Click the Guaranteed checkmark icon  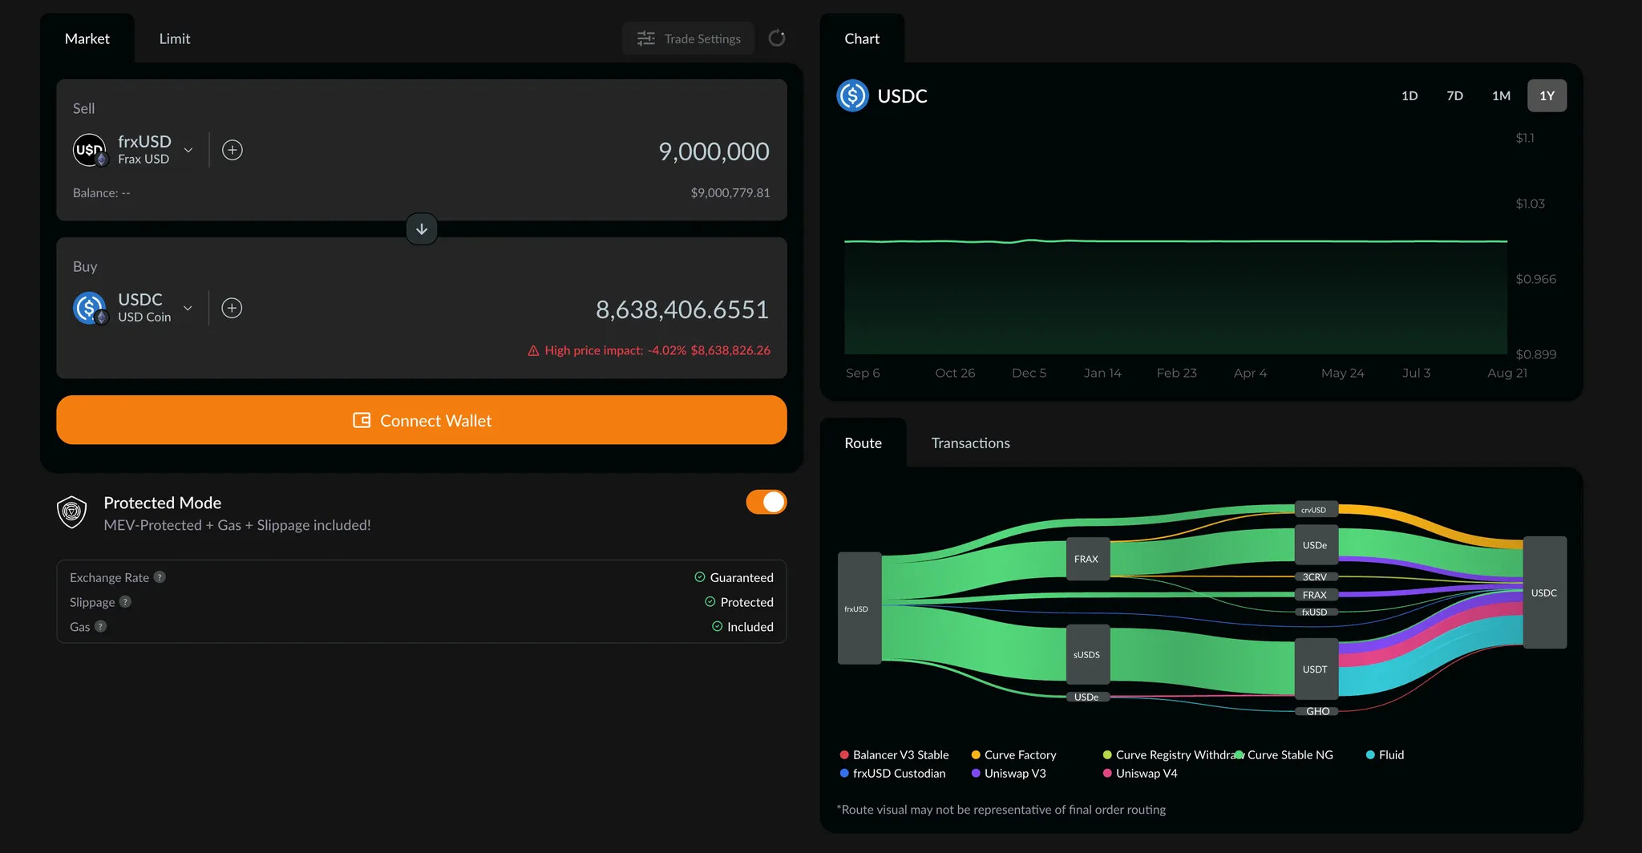tap(700, 577)
